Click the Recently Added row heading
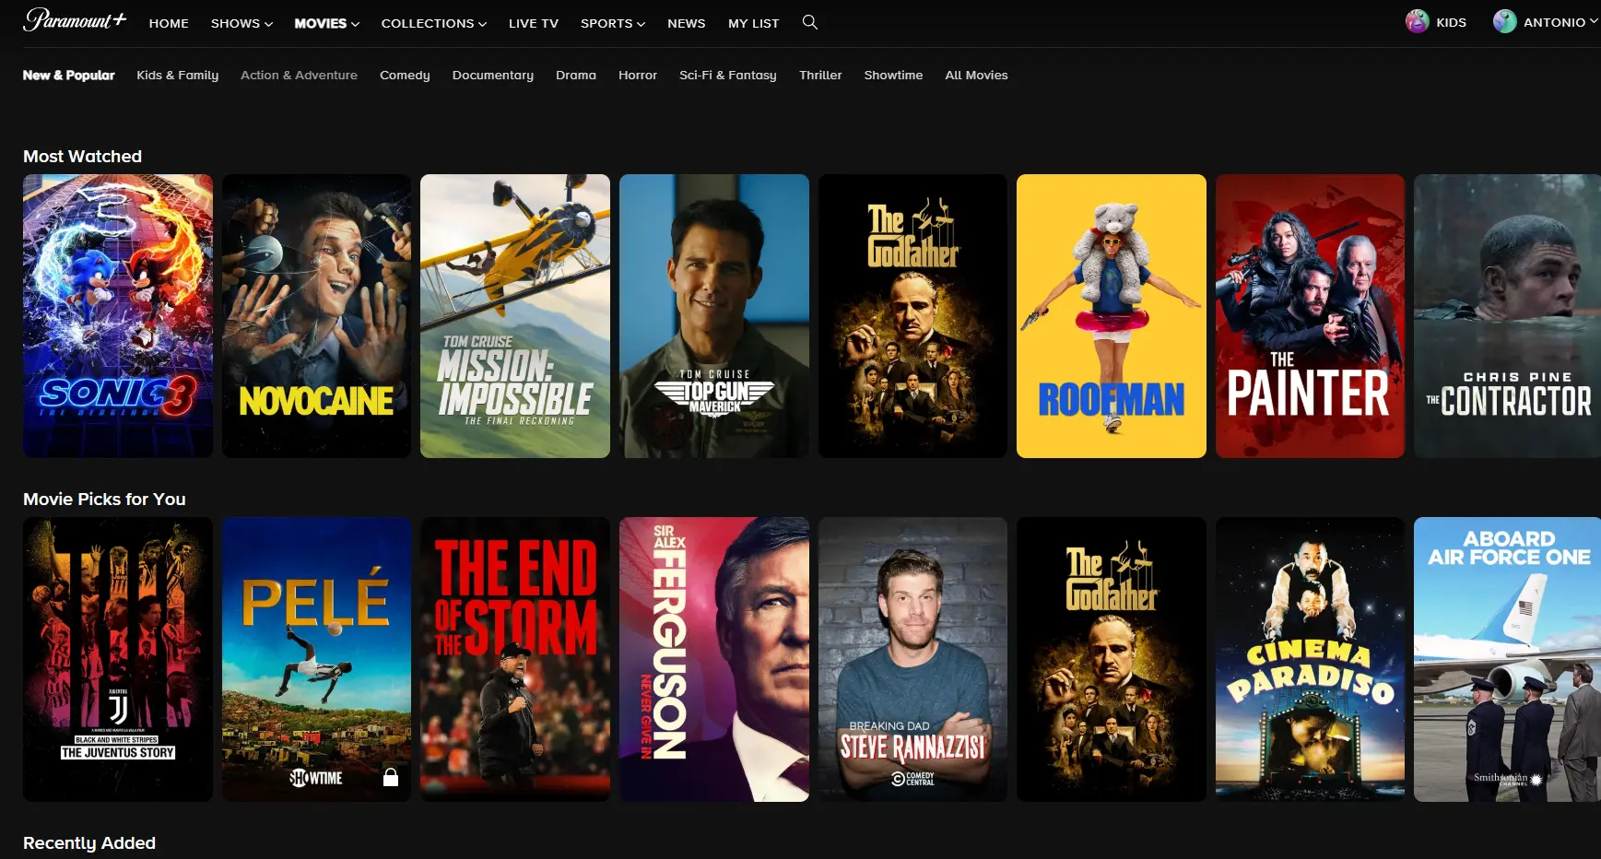The height and width of the screenshot is (859, 1601). click(x=89, y=843)
